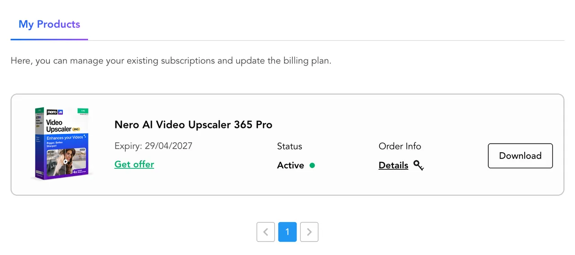Click the green Active status dot
The image size is (575, 255).
312,165
